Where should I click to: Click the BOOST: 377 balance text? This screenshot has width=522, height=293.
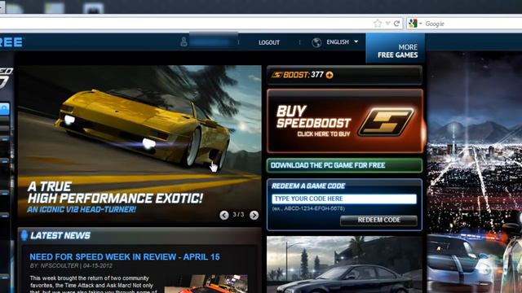click(x=303, y=75)
